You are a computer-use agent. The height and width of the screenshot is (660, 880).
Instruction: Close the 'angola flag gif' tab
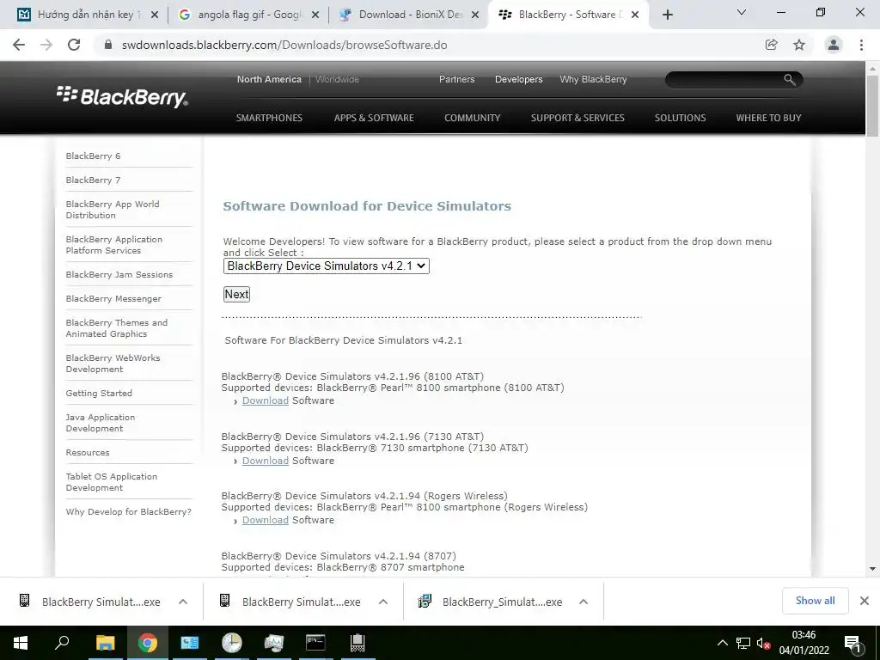point(315,15)
